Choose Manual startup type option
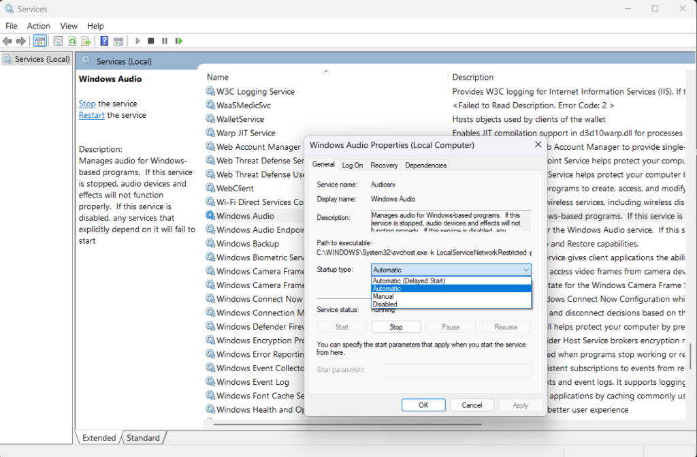 (451, 296)
